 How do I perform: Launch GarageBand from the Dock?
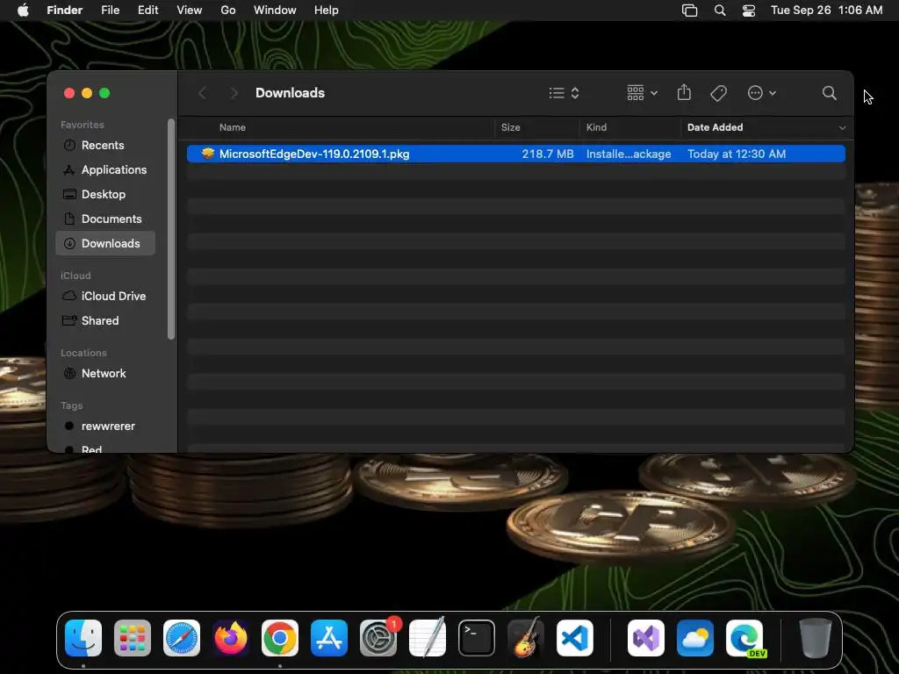click(526, 637)
